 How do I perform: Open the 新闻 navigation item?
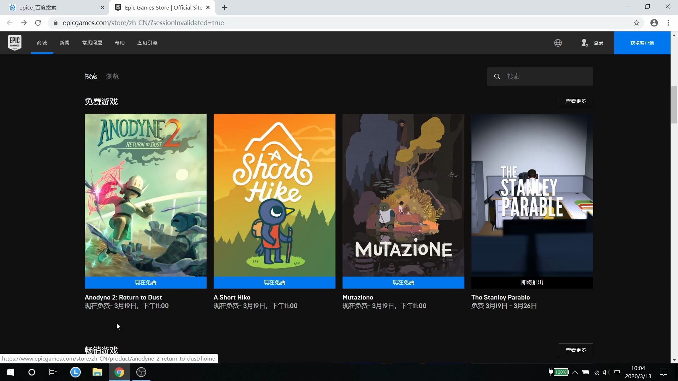click(64, 43)
